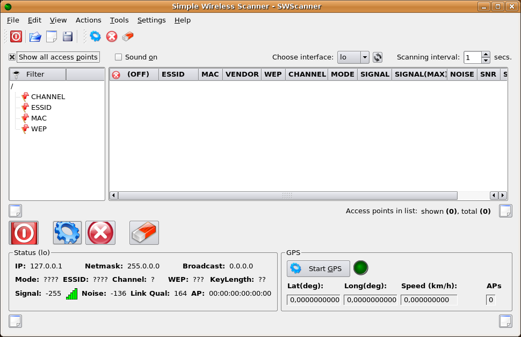Click the note icon beside the access points count

tap(505, 211)
